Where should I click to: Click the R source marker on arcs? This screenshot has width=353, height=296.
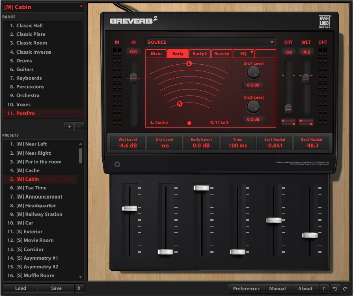[179, 104]
